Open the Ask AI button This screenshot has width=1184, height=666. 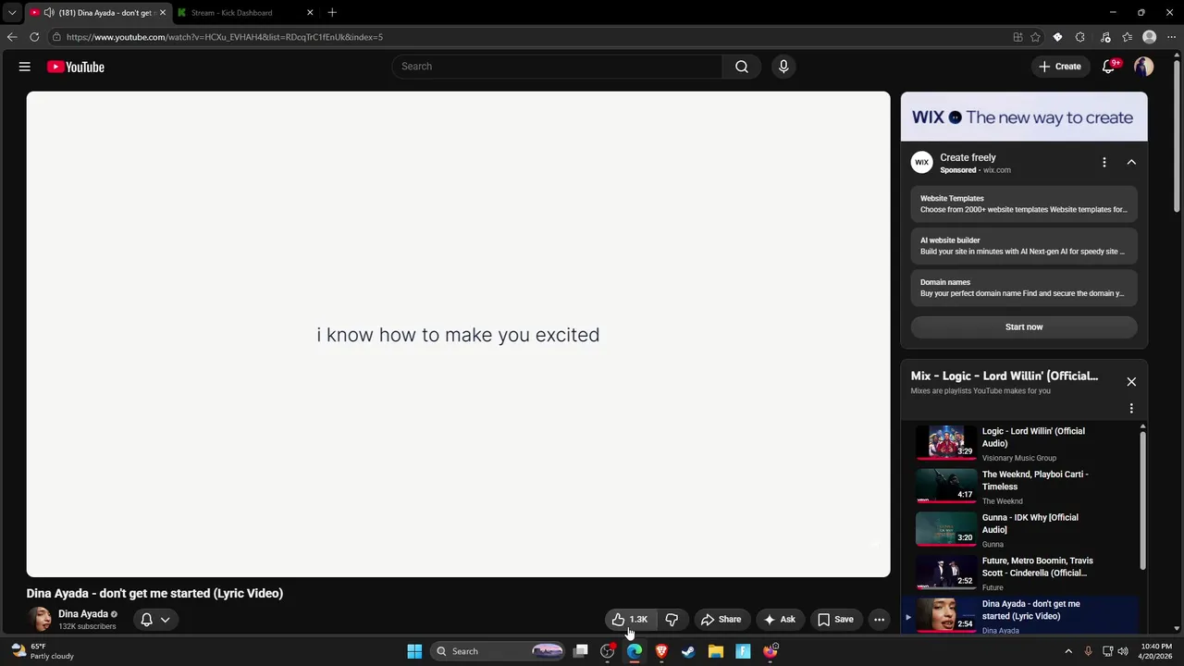[779, 620]
